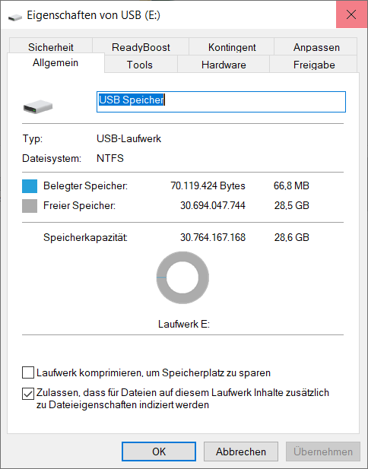The height and width of the screenshot is (469, 368).
Task: Close the Eigenschaften von USB dialog
Action: click(351, 14)
